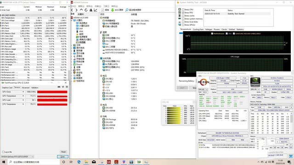Open CPU Temperature sensor dropdown in GPU-Z
Viewport: 294px width, 165px height.
(x=23, y=104)
